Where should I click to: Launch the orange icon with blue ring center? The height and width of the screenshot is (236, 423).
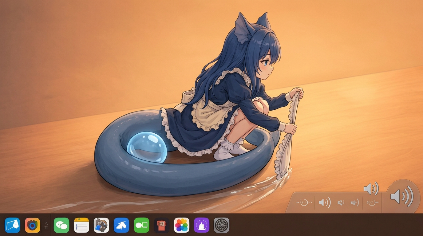(32, 225)
